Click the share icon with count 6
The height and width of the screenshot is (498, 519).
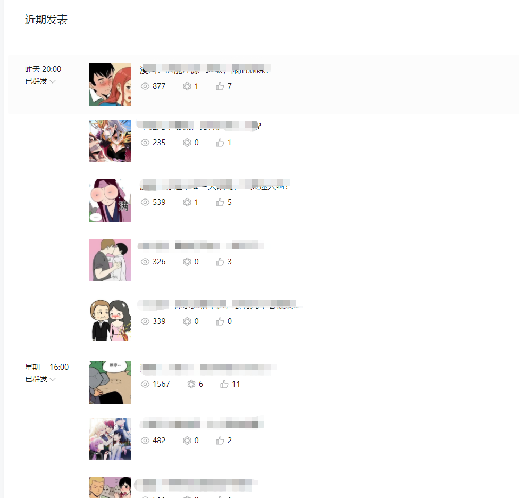[x=191, y=384]
